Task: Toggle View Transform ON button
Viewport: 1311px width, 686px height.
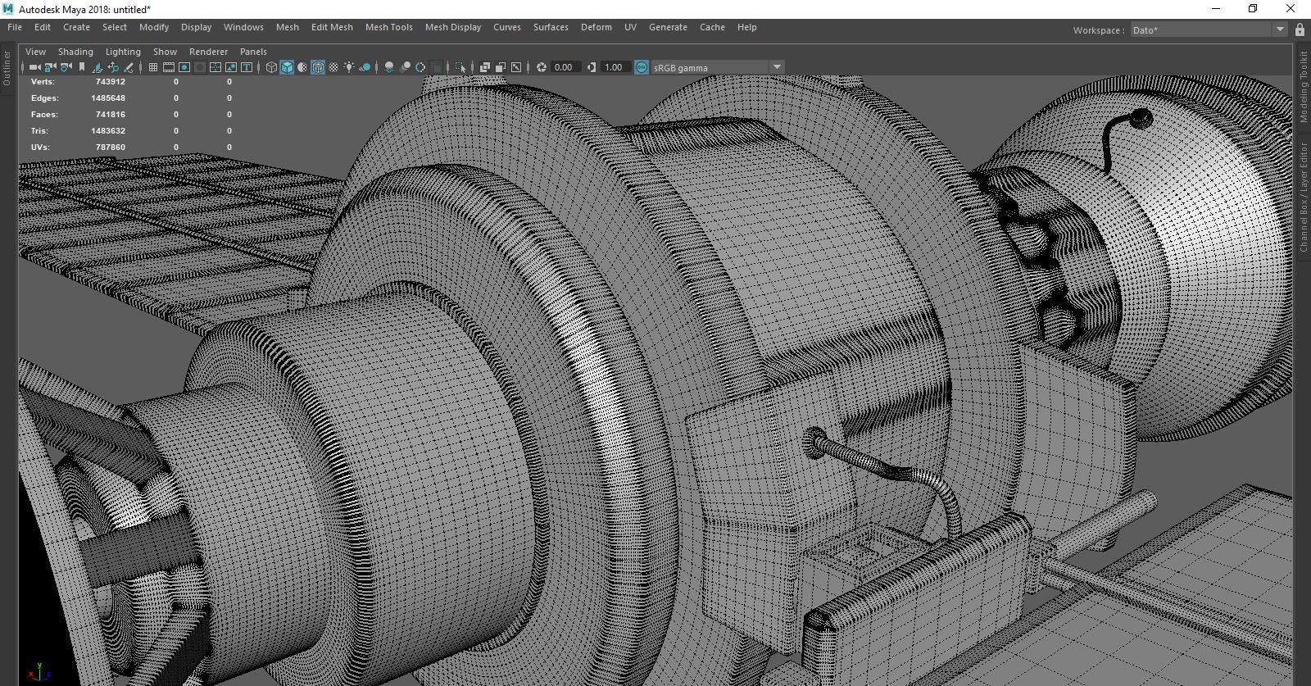Action: (x=642, y=67)
